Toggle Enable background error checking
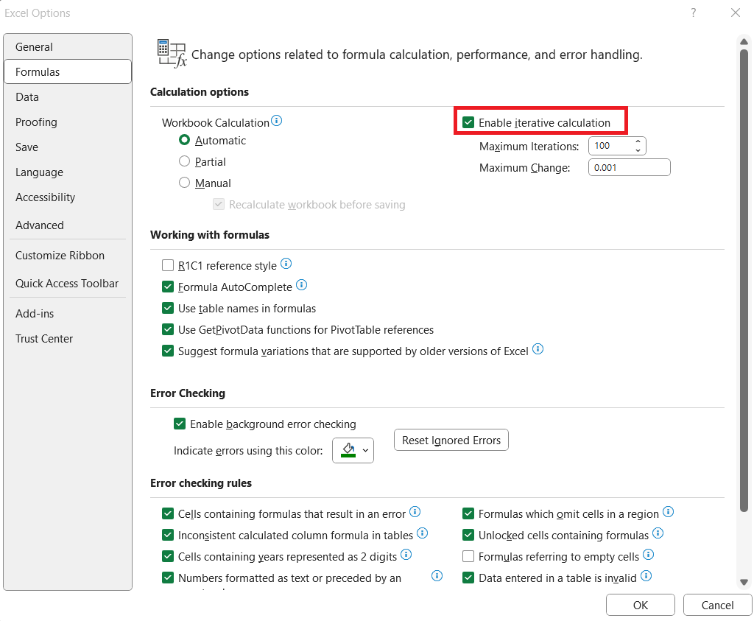Image resolution: width=754 pixels, height=621 pixels. 180,424
